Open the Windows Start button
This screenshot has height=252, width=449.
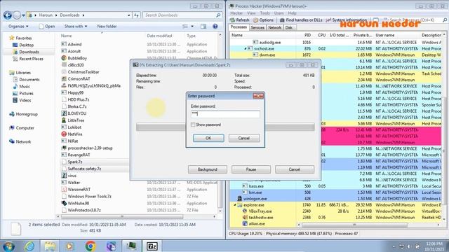click(x=8, y=246)
